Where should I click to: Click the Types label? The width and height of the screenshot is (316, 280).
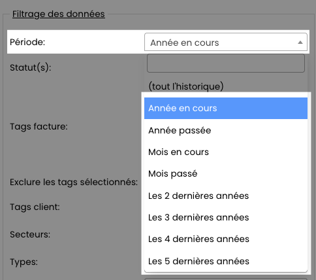[x=24, y=262]
